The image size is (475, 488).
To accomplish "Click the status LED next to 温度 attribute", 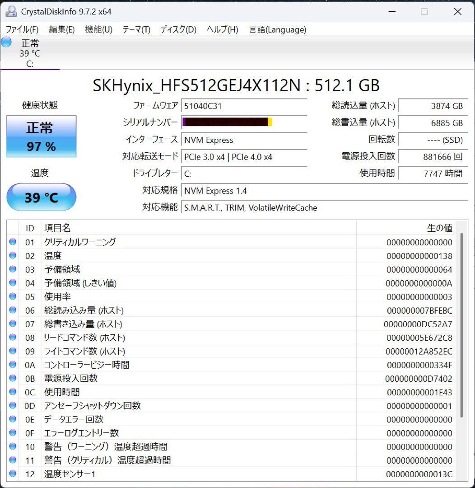I will (12, 256).
